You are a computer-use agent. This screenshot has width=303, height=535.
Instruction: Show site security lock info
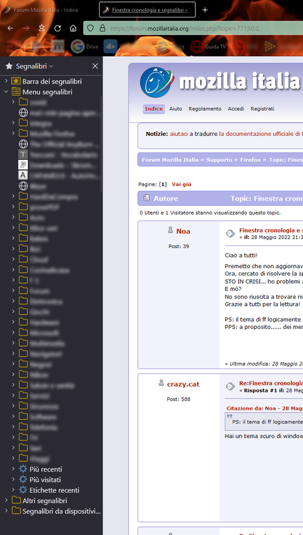click(102, 28)
